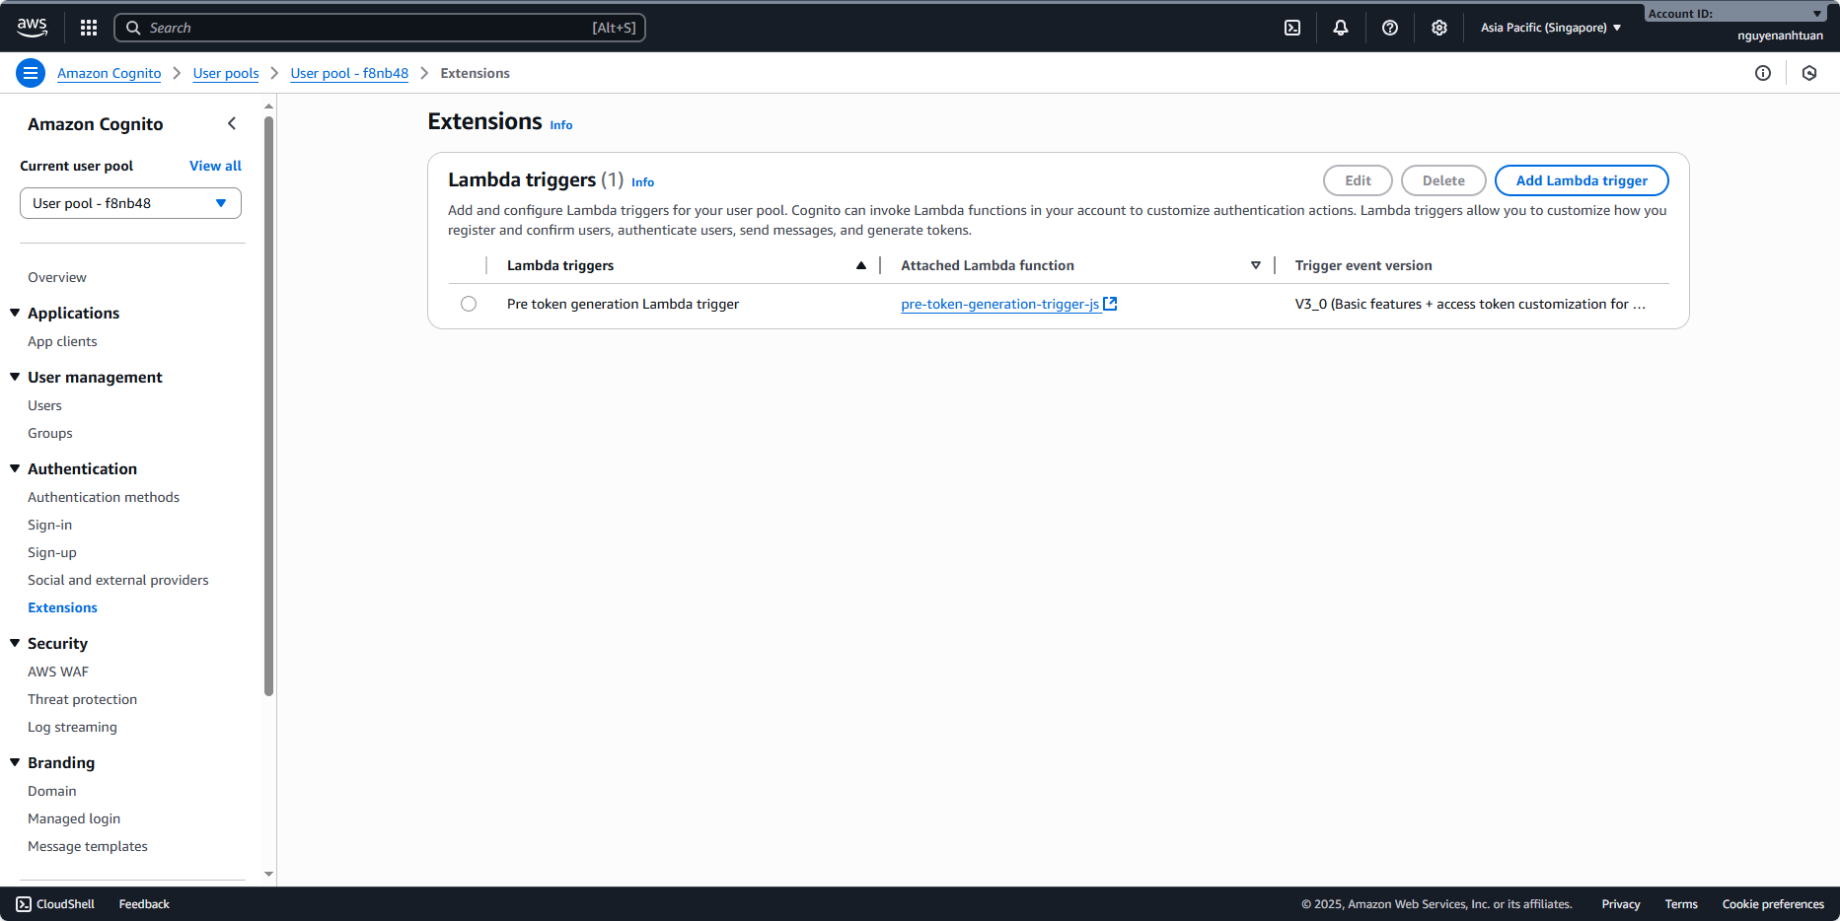Toggle the hamburger navigation menu button
This screenshot has width=1840, height=921.
pyautogui.click(x=31, y=73)
